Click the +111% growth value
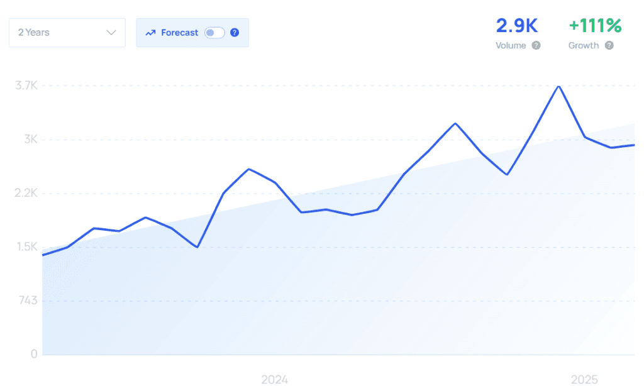 pyautogui.click(x=594, y=26)
